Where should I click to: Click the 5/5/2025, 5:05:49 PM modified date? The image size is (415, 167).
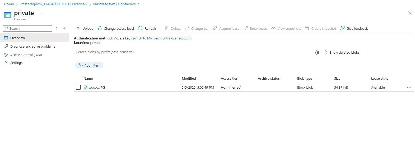pyautogui.click(x=198, y=87)
